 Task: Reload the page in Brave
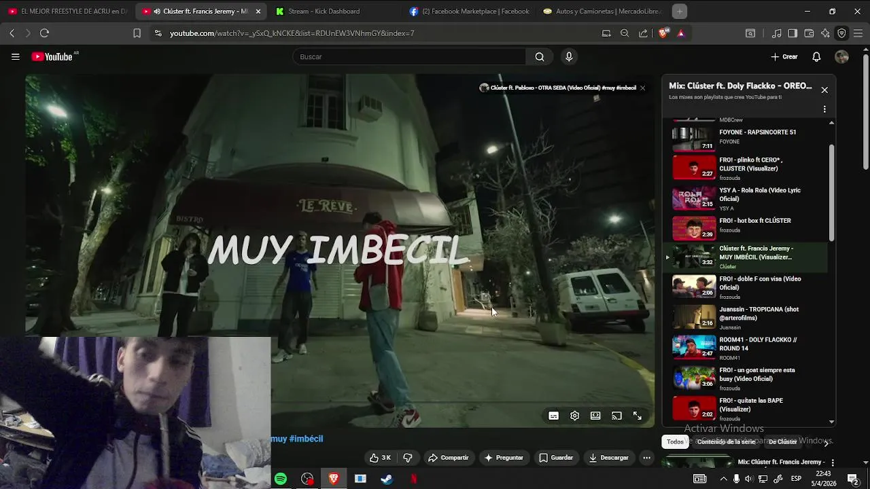click(x=44, y=33)
